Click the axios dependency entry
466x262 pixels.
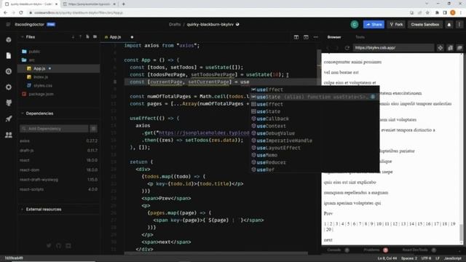[x=58, y=140]
